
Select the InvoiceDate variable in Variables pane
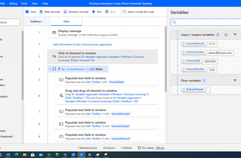(x=191, y=60)
